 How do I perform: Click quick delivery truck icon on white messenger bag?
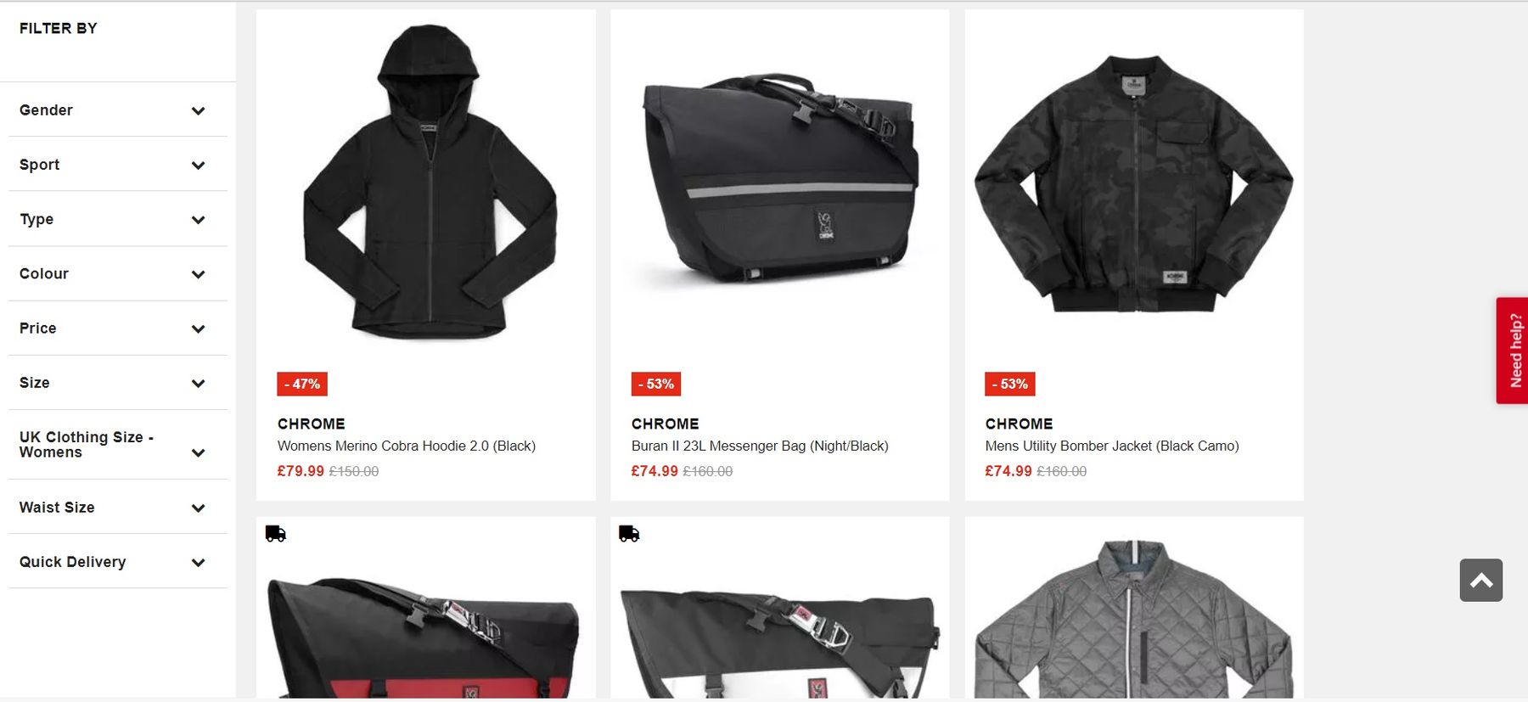point(629,534)
